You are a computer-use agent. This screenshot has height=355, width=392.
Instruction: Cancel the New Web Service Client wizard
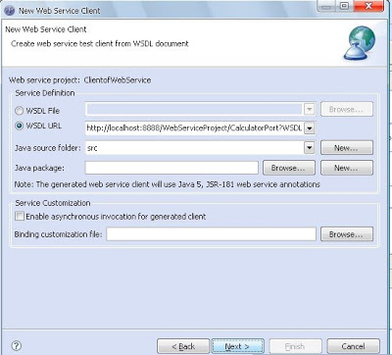coord(353,346)
